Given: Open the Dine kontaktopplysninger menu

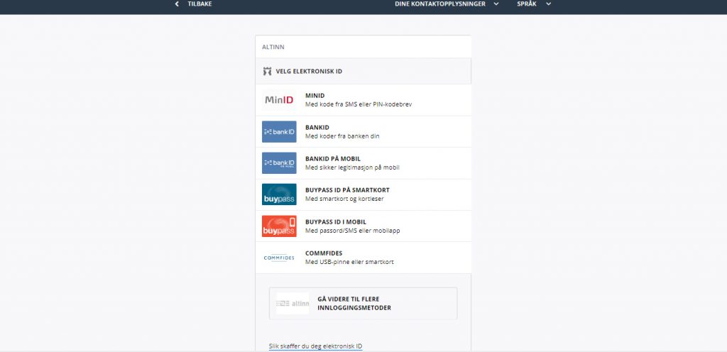Looking at the screenshot, I should (x=440, y=4).
